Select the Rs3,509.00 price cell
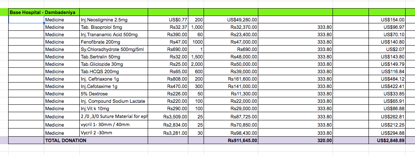The height and width of the screenshot is (155, 415). tap(168, 116)
